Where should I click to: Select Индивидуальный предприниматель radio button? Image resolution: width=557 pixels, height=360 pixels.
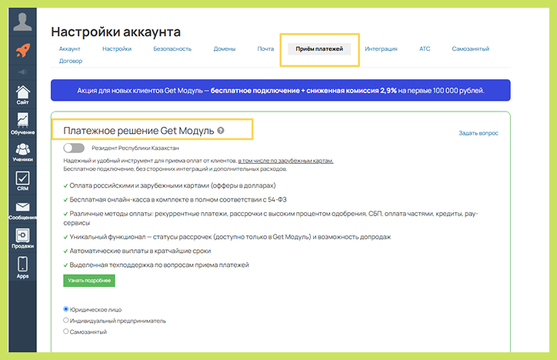(x=65, y=320)
